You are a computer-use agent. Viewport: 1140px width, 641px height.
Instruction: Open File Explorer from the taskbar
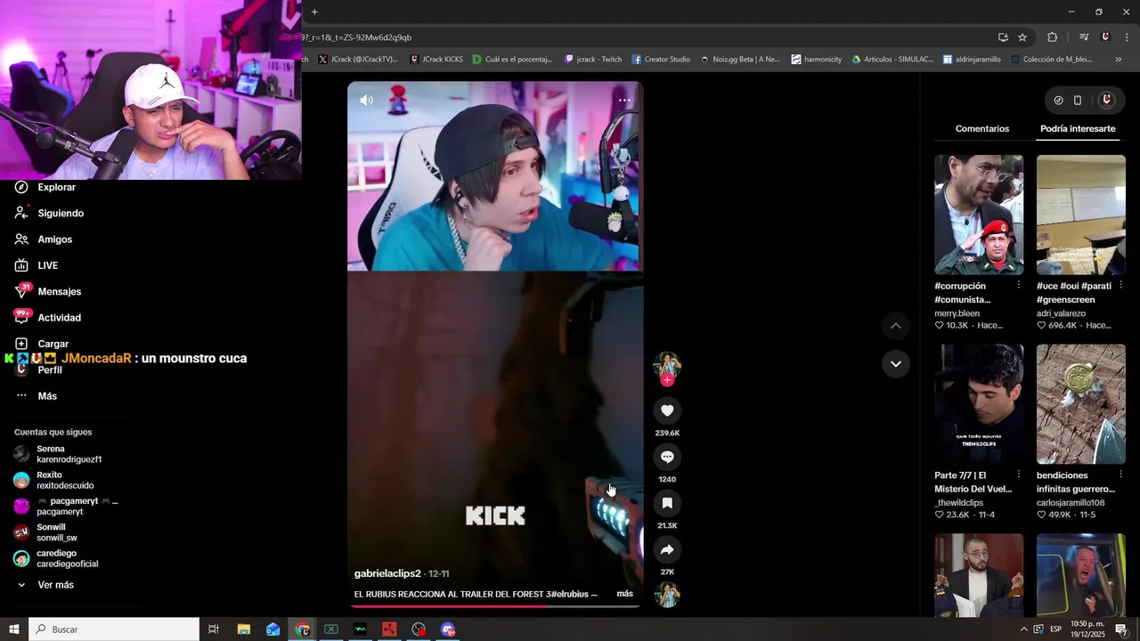pyautogui.click(x=244, y=629)
